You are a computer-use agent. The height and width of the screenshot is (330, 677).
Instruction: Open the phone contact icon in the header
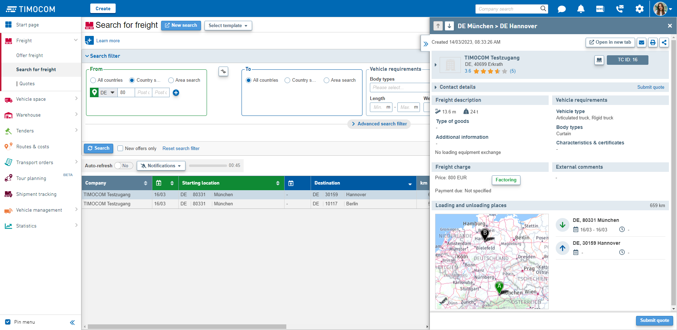(620, 8)
